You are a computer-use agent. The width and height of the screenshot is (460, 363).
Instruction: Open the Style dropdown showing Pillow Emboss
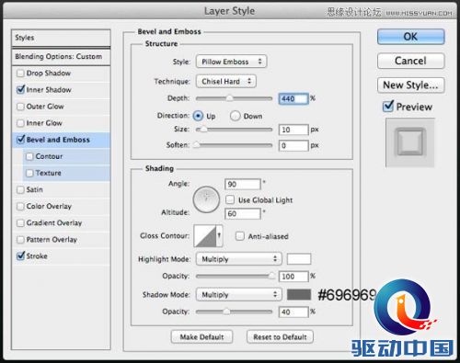coord(231,62)
